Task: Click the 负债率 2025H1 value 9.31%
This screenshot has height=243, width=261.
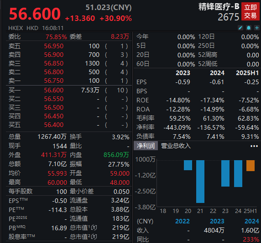Action: (250, 137)
